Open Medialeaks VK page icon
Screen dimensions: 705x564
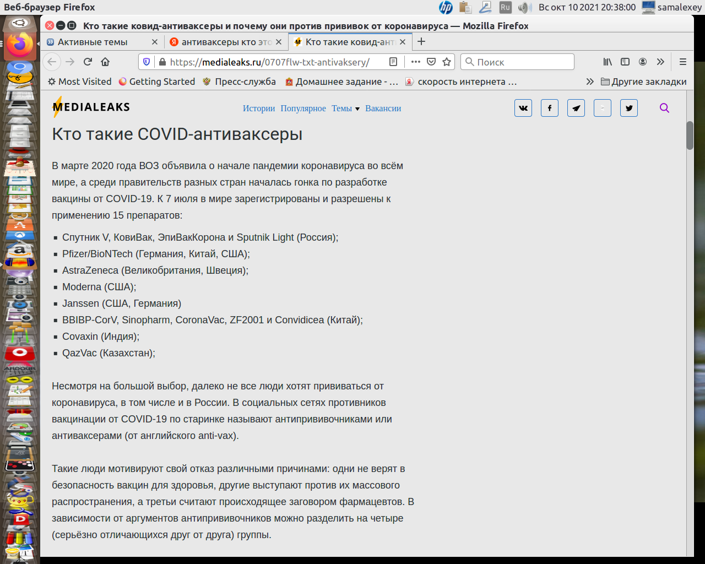pos(523,108)
